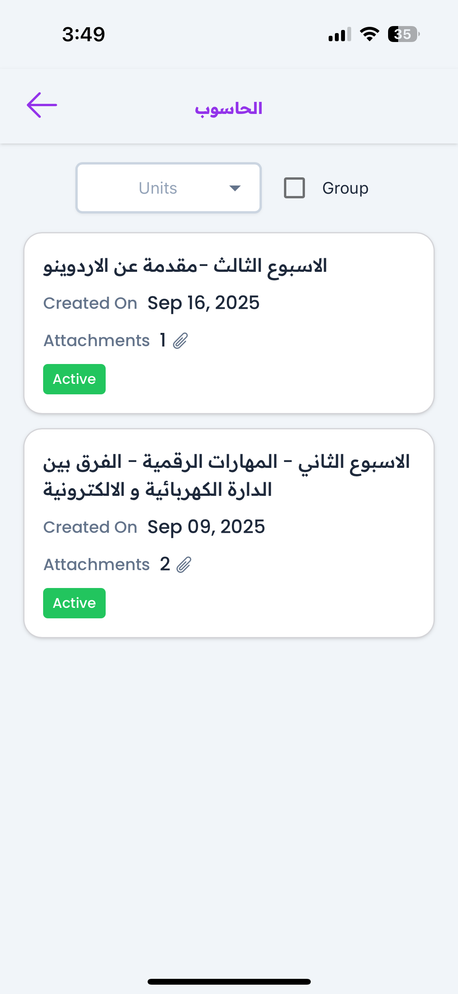Tap the Active badge on the Sep 16 card
This screenshot has width=458, height=994.
[74, 379]
